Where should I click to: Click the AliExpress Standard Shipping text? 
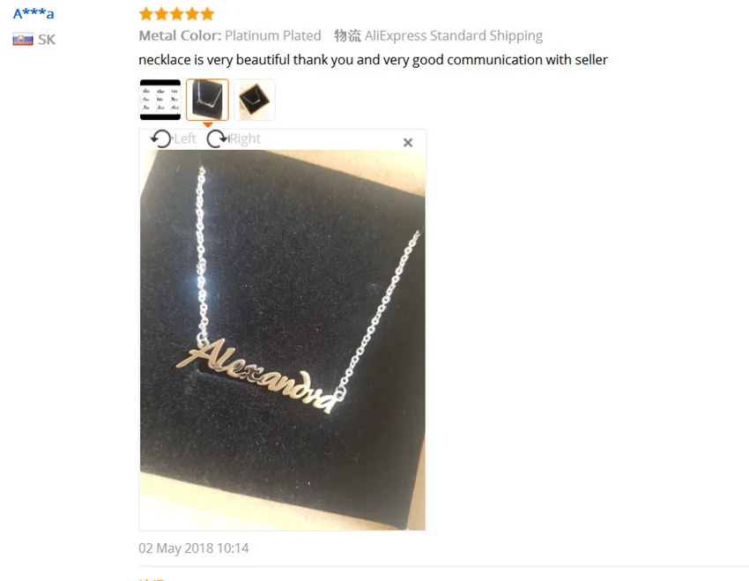(453, 36)
